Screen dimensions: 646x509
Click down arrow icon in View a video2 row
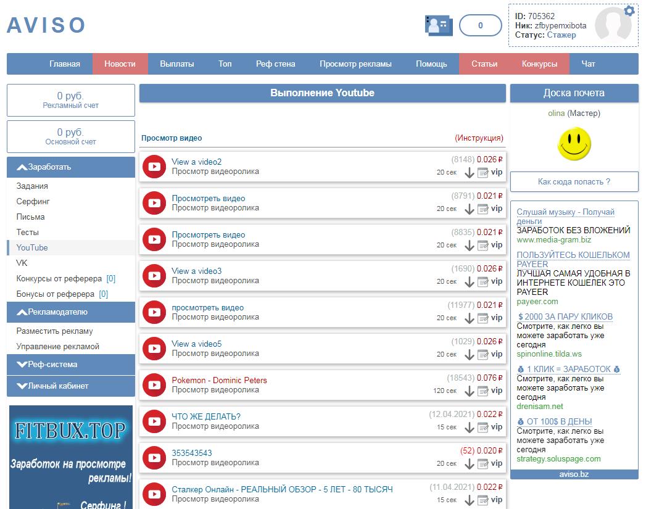click(x=470, y=173)
